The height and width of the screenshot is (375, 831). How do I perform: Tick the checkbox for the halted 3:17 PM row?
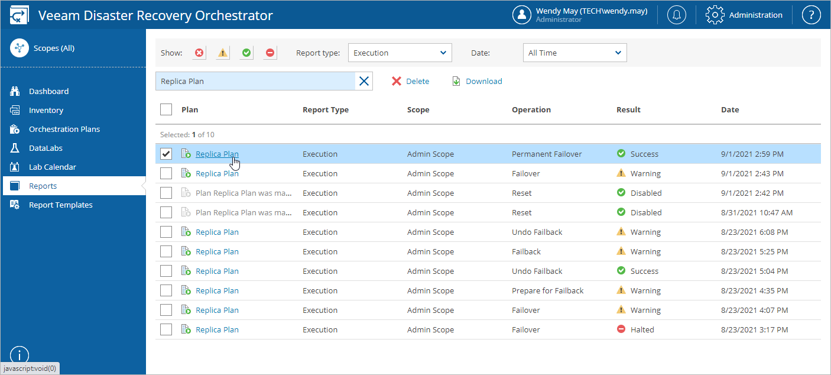[166, 329]
